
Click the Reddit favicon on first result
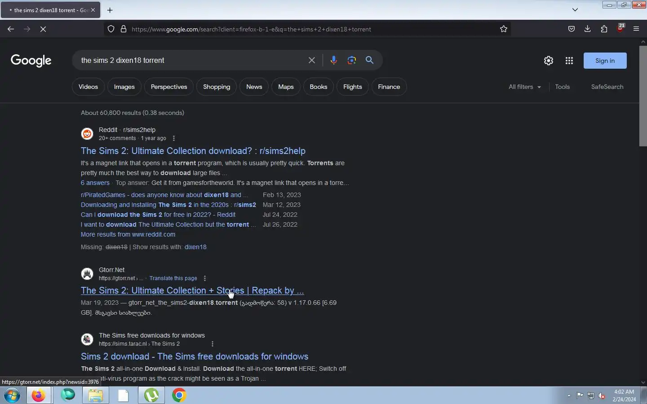[87, 134]
